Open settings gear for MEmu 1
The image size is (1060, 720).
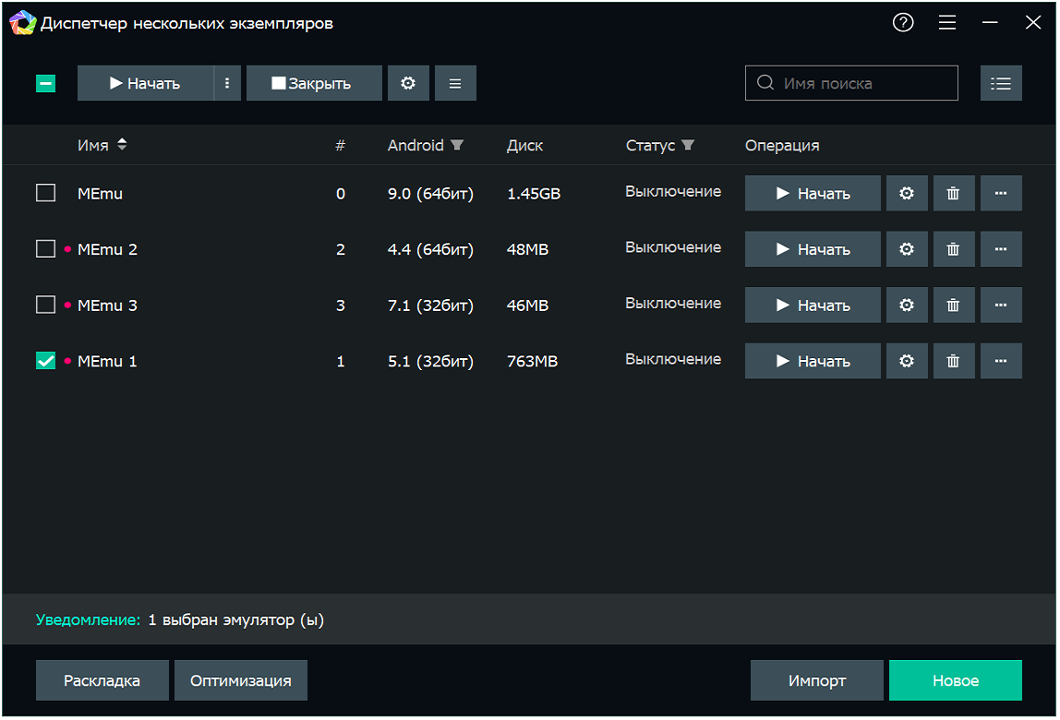pyautogui.click(x=907, y=361)
